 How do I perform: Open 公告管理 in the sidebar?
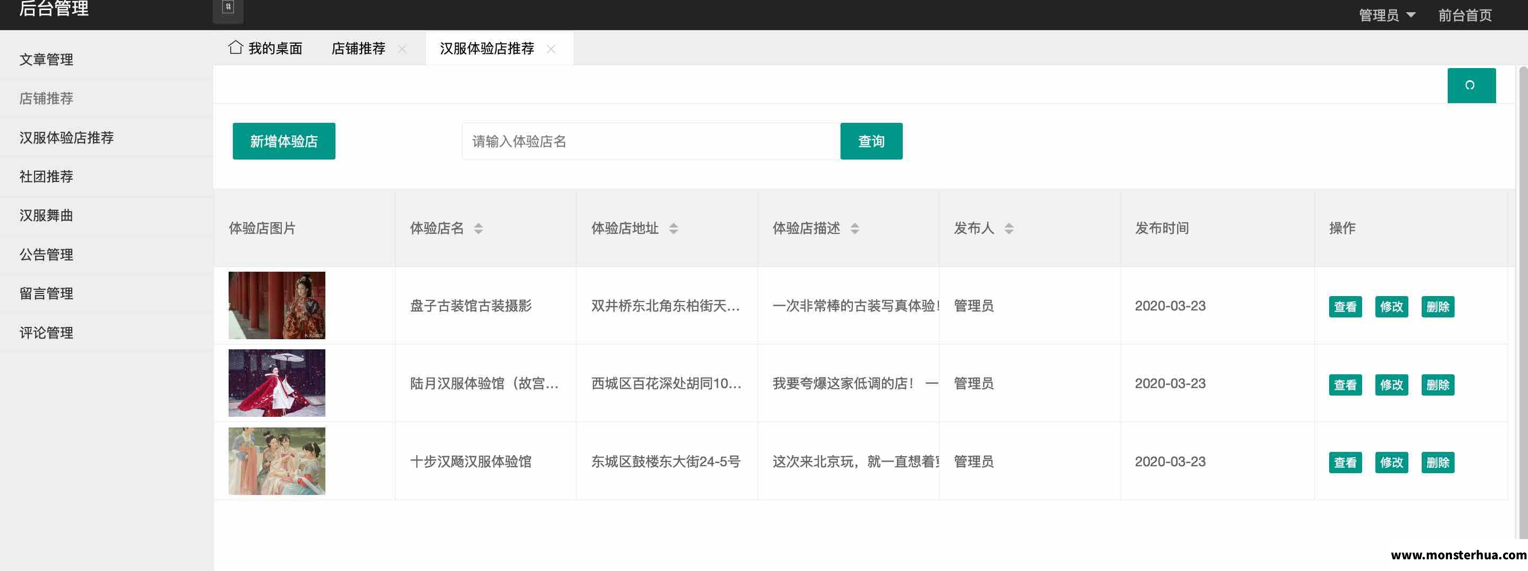coord(107,254)
